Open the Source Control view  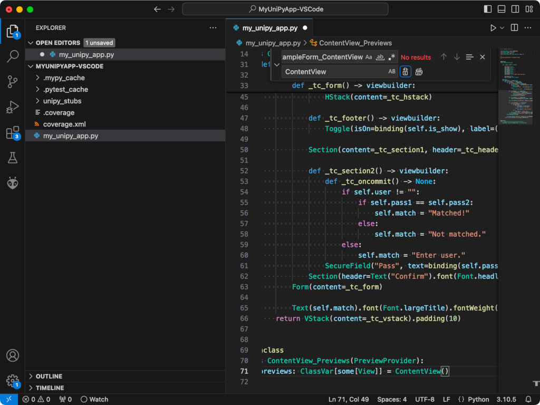[x=13, y=82]
